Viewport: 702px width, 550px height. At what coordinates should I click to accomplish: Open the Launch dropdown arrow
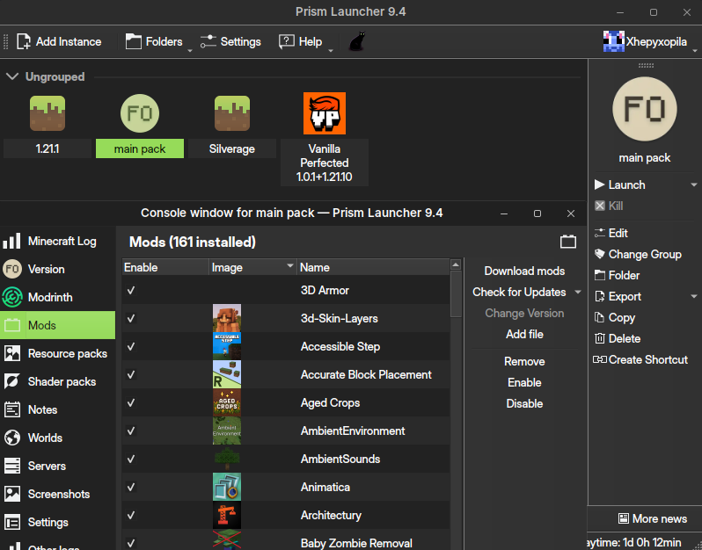(694, 185)
